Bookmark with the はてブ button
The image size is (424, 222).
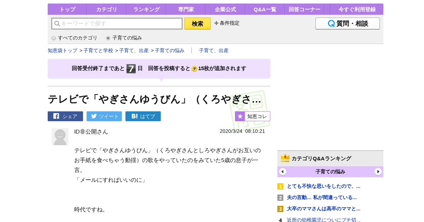143,116
